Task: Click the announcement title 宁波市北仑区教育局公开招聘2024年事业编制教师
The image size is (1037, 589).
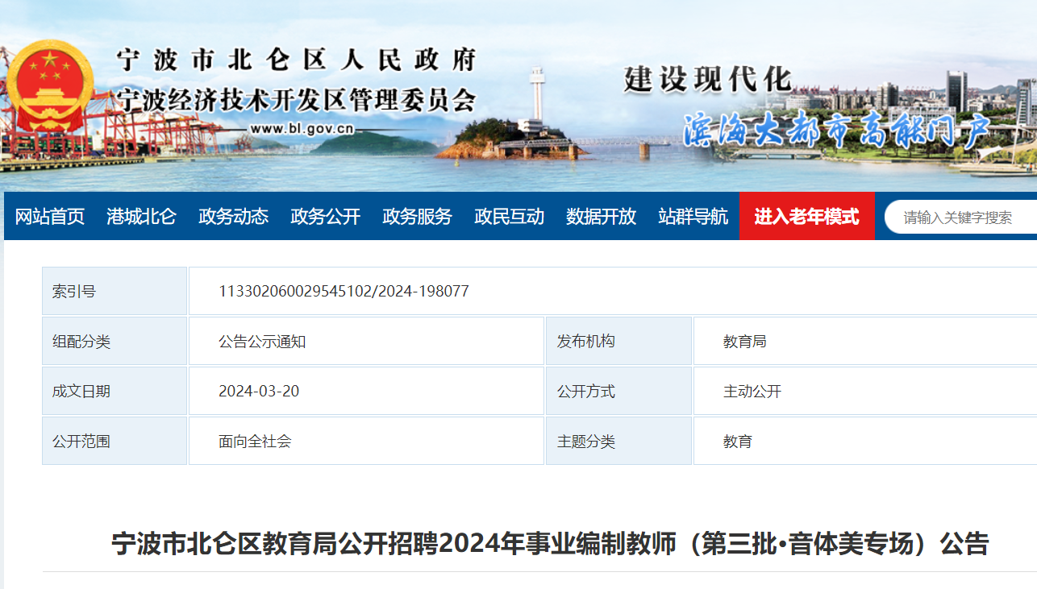Action: click(x=550, y=544)
